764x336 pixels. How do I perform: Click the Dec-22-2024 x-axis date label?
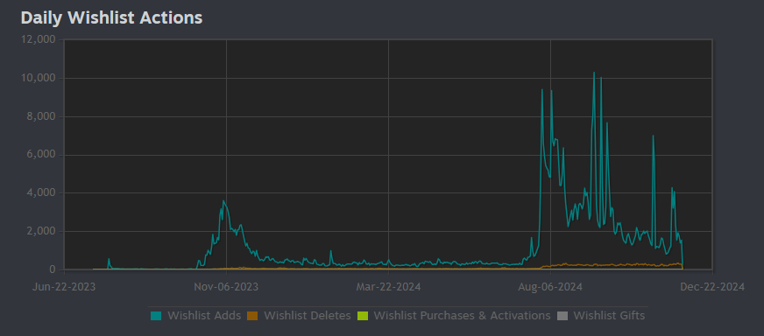pyautogui.click(x=713, y=287)
